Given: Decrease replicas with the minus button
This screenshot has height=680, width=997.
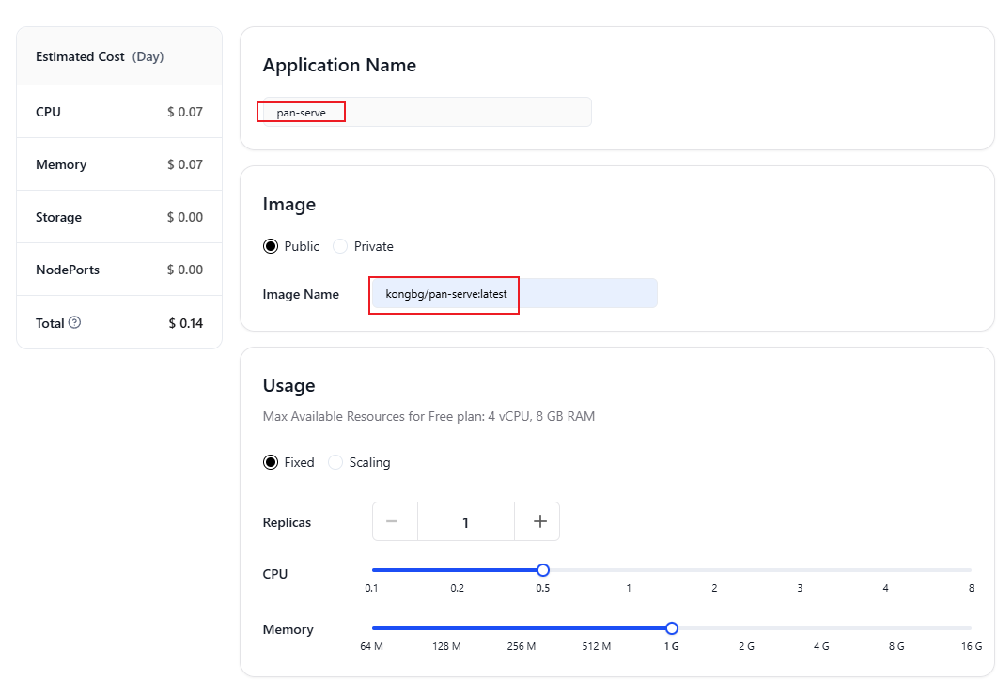Looking at the screenshot, I should (x=395, y=522).
